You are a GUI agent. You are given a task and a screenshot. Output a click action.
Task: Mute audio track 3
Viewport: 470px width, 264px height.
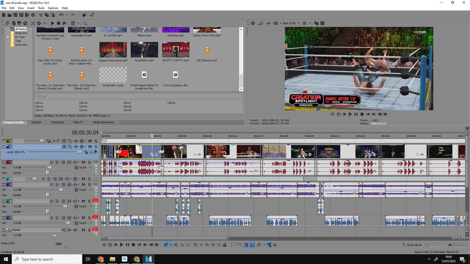pyautogui.click(x=83, y=162)
